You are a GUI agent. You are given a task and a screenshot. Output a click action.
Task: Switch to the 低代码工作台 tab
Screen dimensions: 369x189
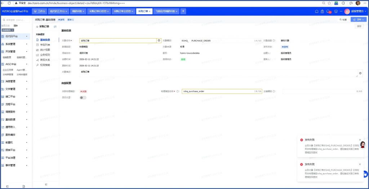pos(57,11)
